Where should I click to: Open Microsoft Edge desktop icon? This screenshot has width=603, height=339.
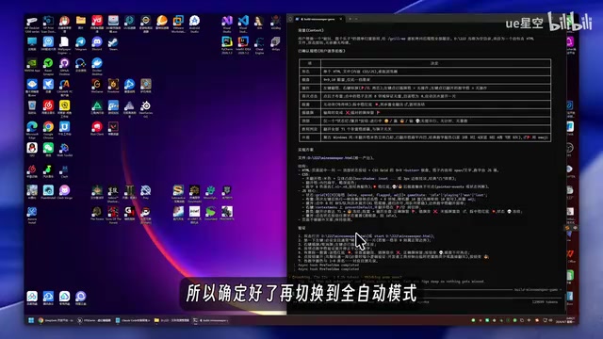32,130
